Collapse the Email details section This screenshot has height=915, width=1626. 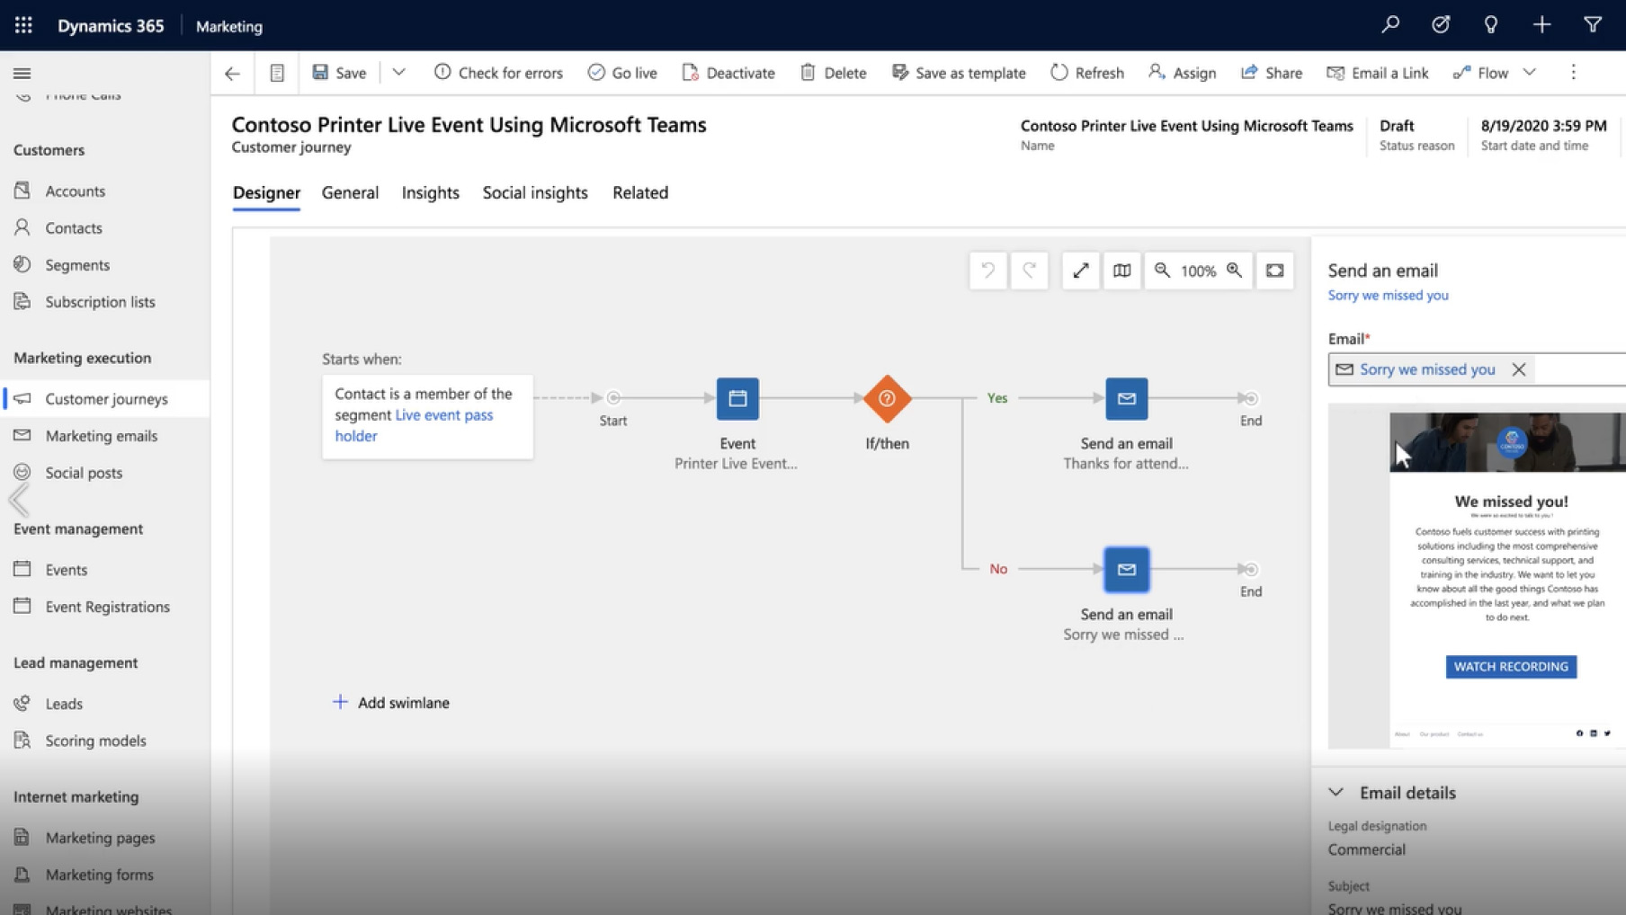[x=1336, y=793]
